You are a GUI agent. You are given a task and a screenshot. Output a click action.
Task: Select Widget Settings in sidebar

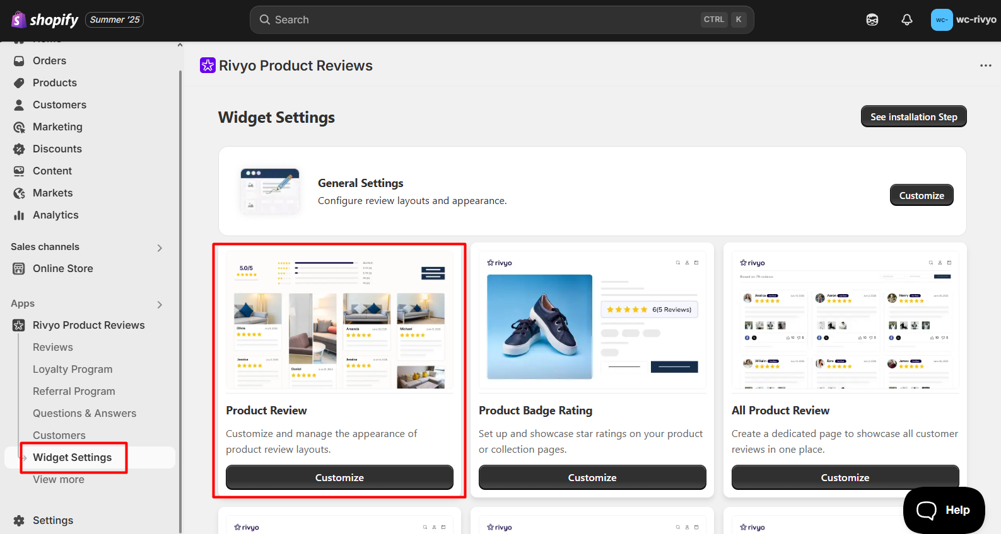(72, 458)
